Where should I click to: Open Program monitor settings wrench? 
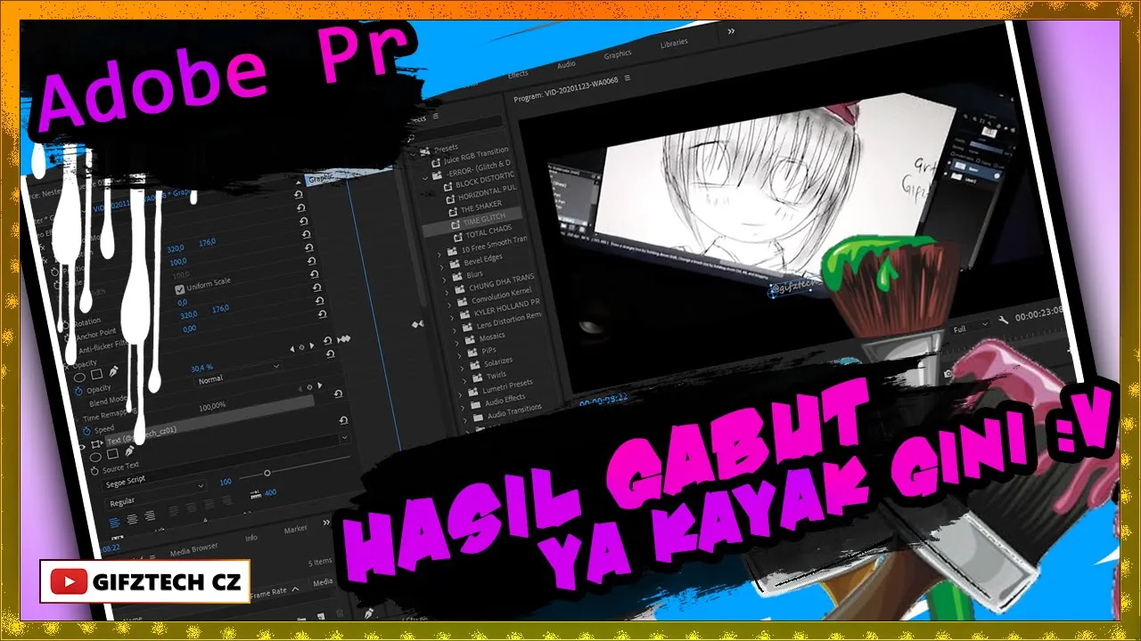pyautogui.click(x=1004, y=320)
